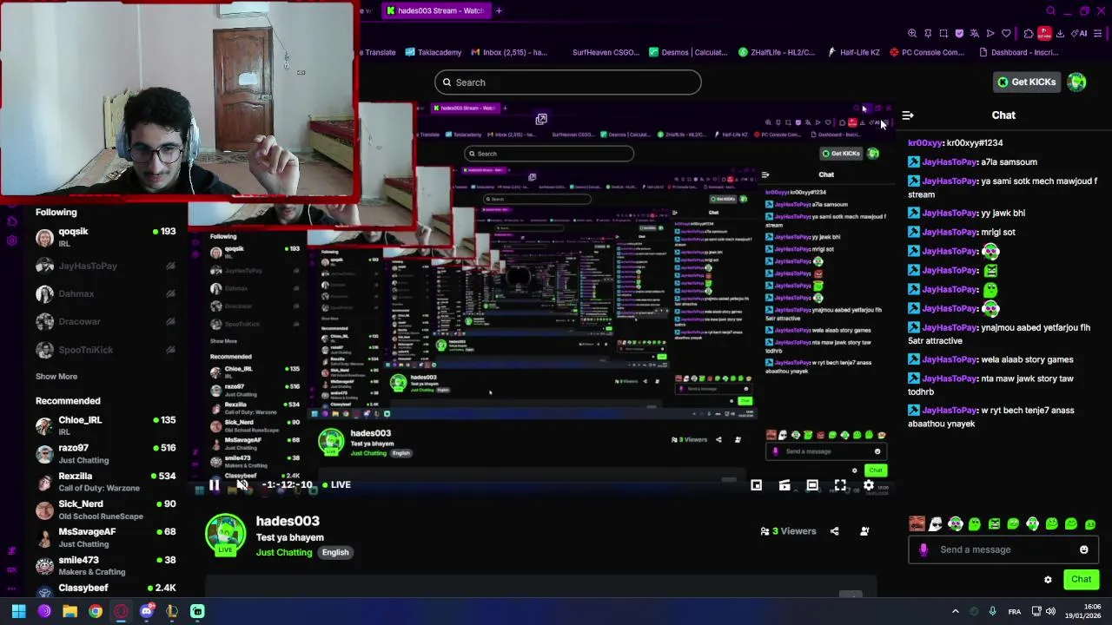This screenshot has height=625, width=1112.
Task: Click the pin icon in address bar
Action: [928, 33]
